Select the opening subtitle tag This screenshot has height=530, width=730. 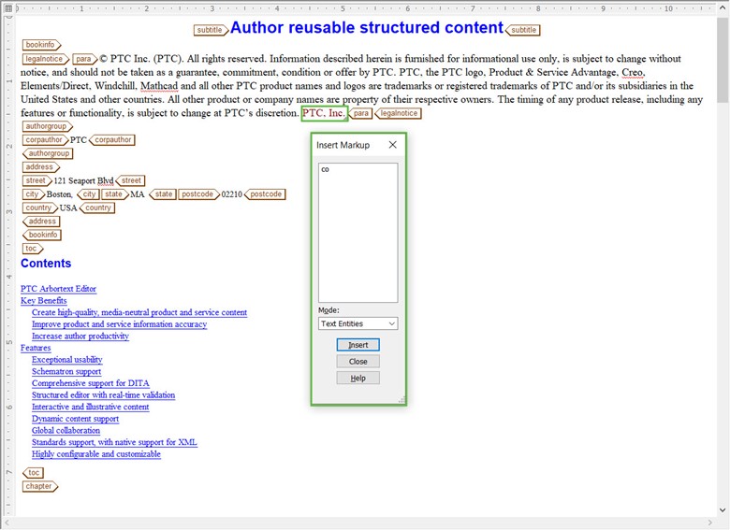[211, 30]
